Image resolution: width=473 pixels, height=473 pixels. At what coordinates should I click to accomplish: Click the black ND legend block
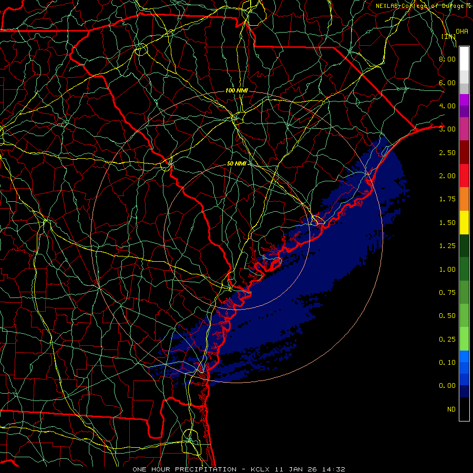click(x=464, y=409)
